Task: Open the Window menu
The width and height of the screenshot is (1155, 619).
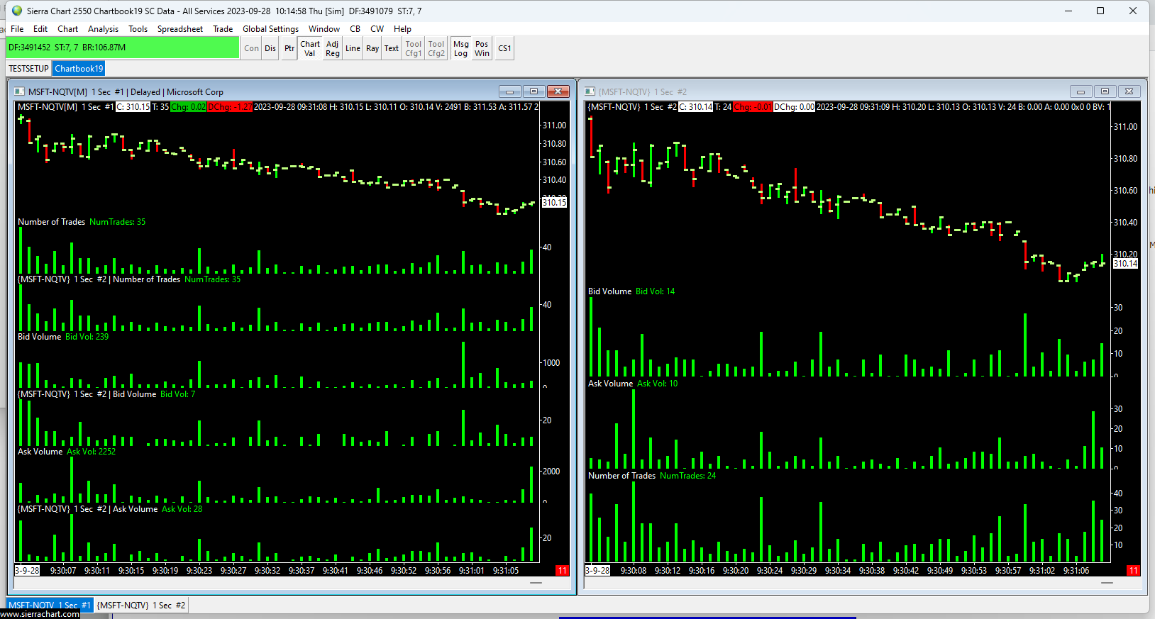Action: (x=324, y=29)
